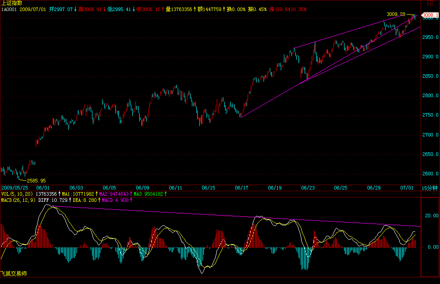Click the turnover amount 额1447759
The width and height of the screenshot is (440, 284).
(209, 9)
